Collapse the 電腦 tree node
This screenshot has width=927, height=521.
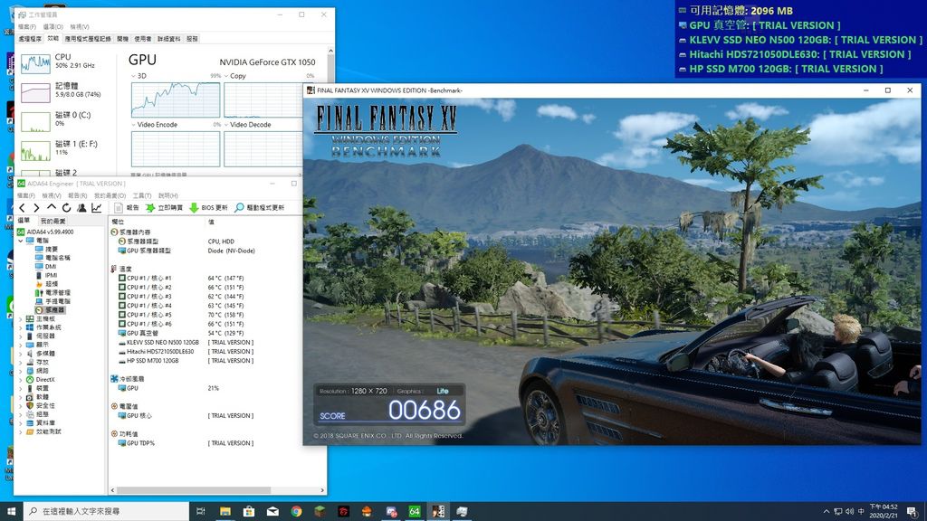[x=21, y=241]
